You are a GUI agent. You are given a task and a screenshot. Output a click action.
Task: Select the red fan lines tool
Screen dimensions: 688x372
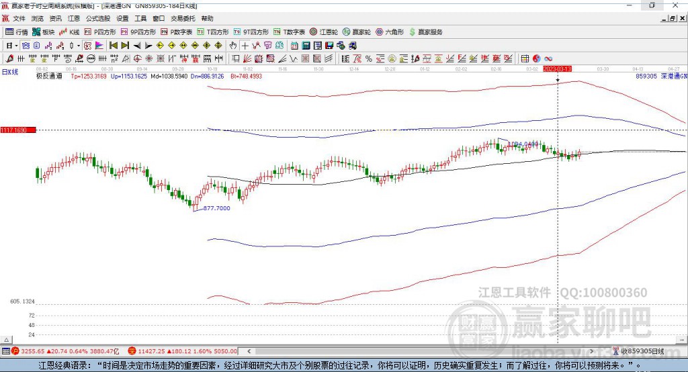point(247,58)
